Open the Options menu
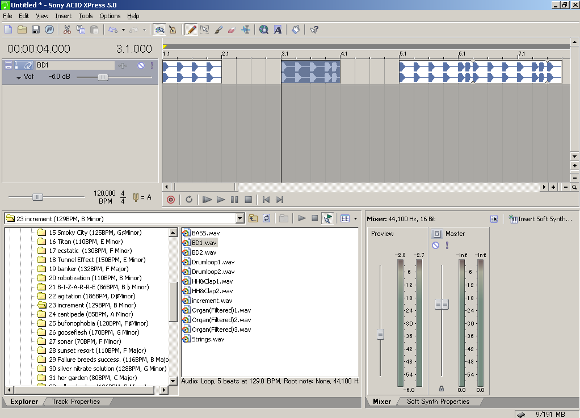580x418 pixels. (x=110, y=16)
